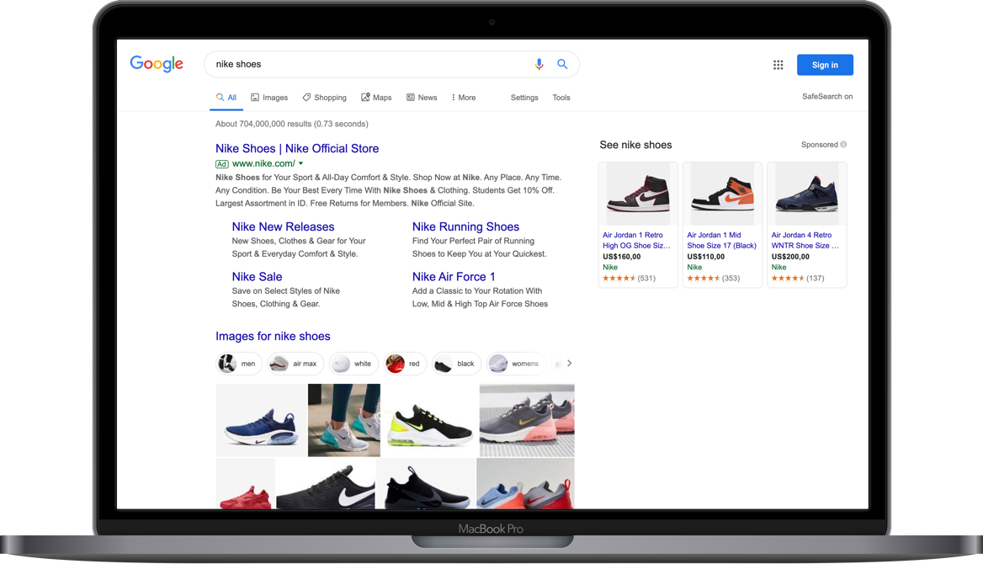Open the Maps search tab
983x564 pixels.
[377, 98]
